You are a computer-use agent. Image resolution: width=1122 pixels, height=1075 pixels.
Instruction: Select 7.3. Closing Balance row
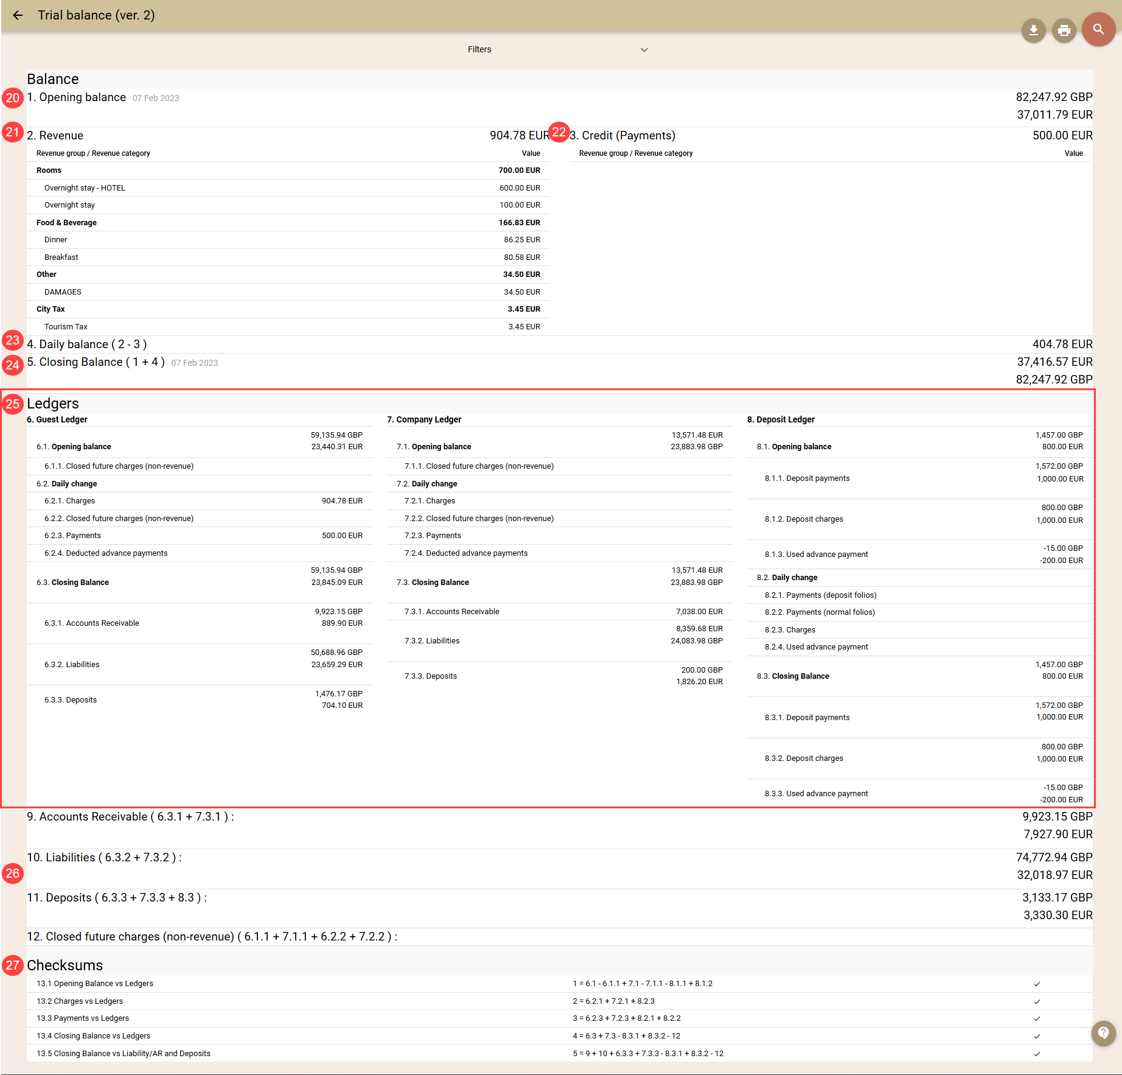(x=560, y=583)
